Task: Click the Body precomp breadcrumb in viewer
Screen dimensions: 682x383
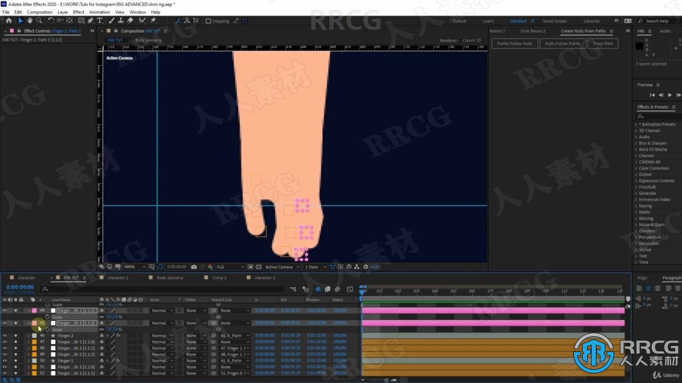Action: 148,40
